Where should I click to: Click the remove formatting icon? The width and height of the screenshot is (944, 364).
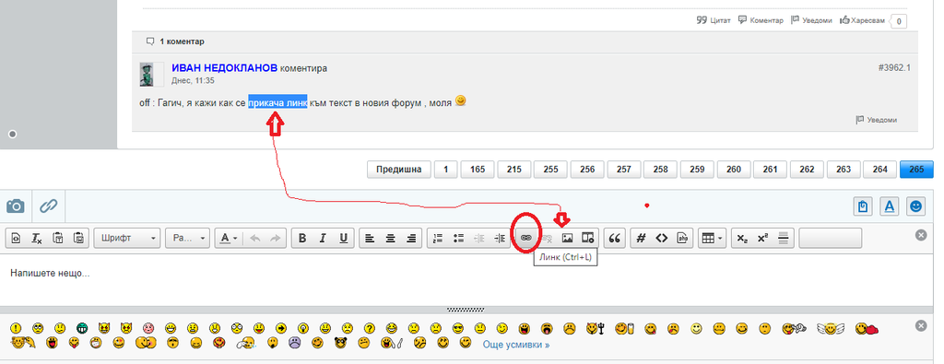37,238
